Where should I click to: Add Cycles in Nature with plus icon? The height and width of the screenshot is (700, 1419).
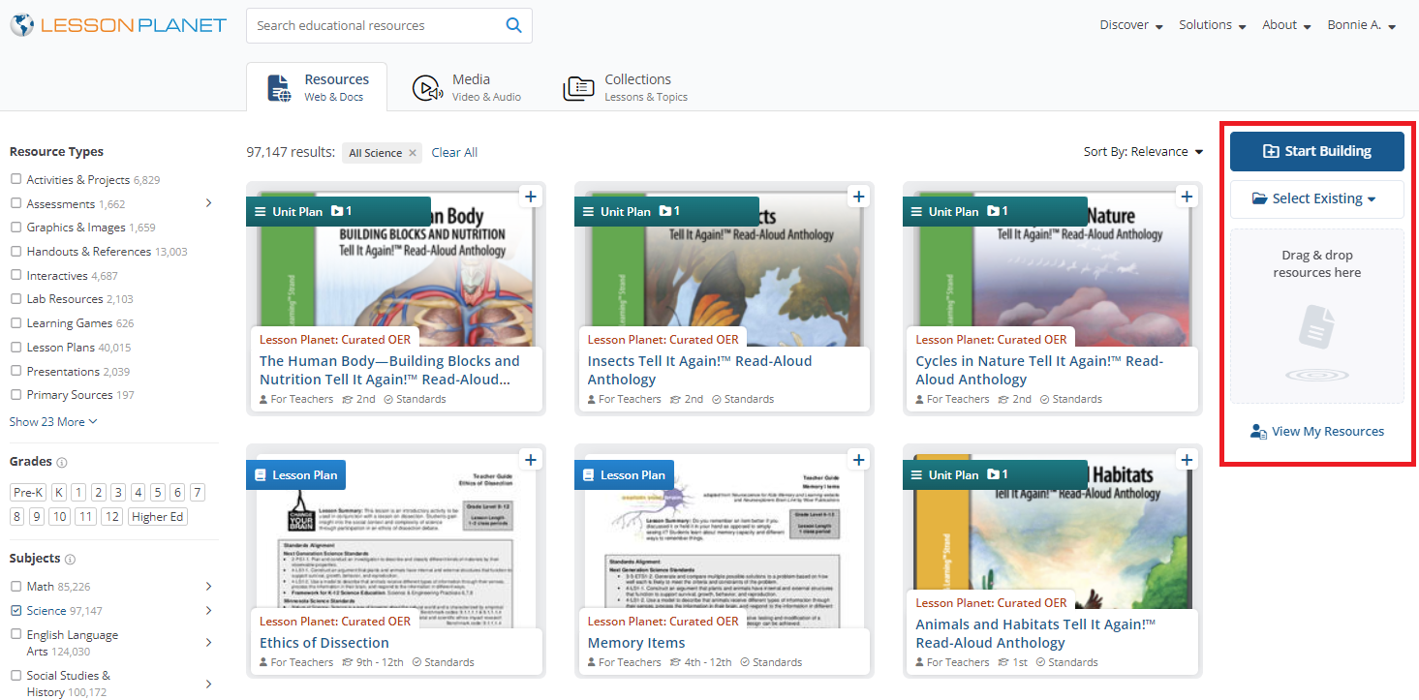[1187, 197]
